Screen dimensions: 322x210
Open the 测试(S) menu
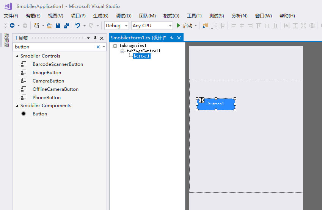[x=217, y=16]
